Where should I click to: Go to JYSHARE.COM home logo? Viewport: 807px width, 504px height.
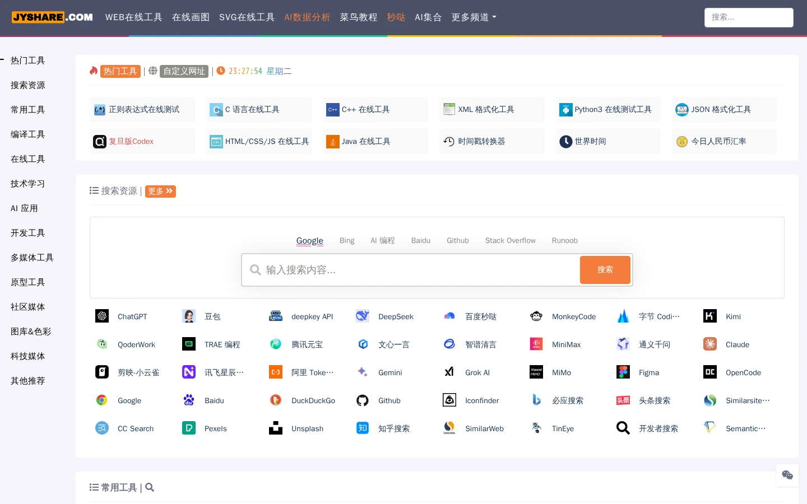pos(52,17)
